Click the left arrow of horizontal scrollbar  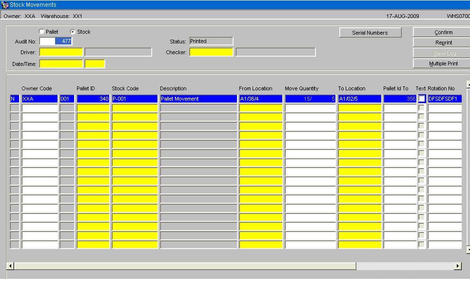tap(10, 266)
